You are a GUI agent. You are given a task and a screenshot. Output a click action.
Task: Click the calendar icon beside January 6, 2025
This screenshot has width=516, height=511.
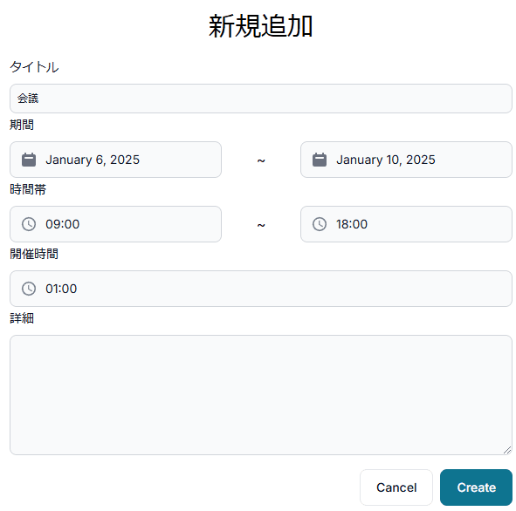(29, 160)
